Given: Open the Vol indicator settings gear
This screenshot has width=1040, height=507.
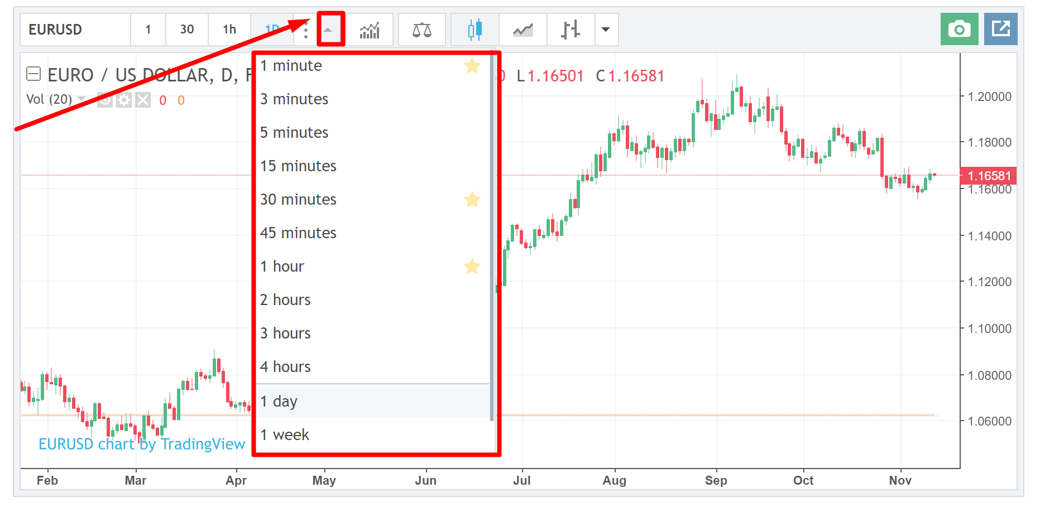Looking at the screenshot, I should 124,100.
